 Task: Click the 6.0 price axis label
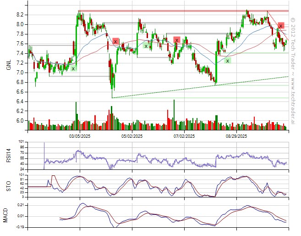20,121
